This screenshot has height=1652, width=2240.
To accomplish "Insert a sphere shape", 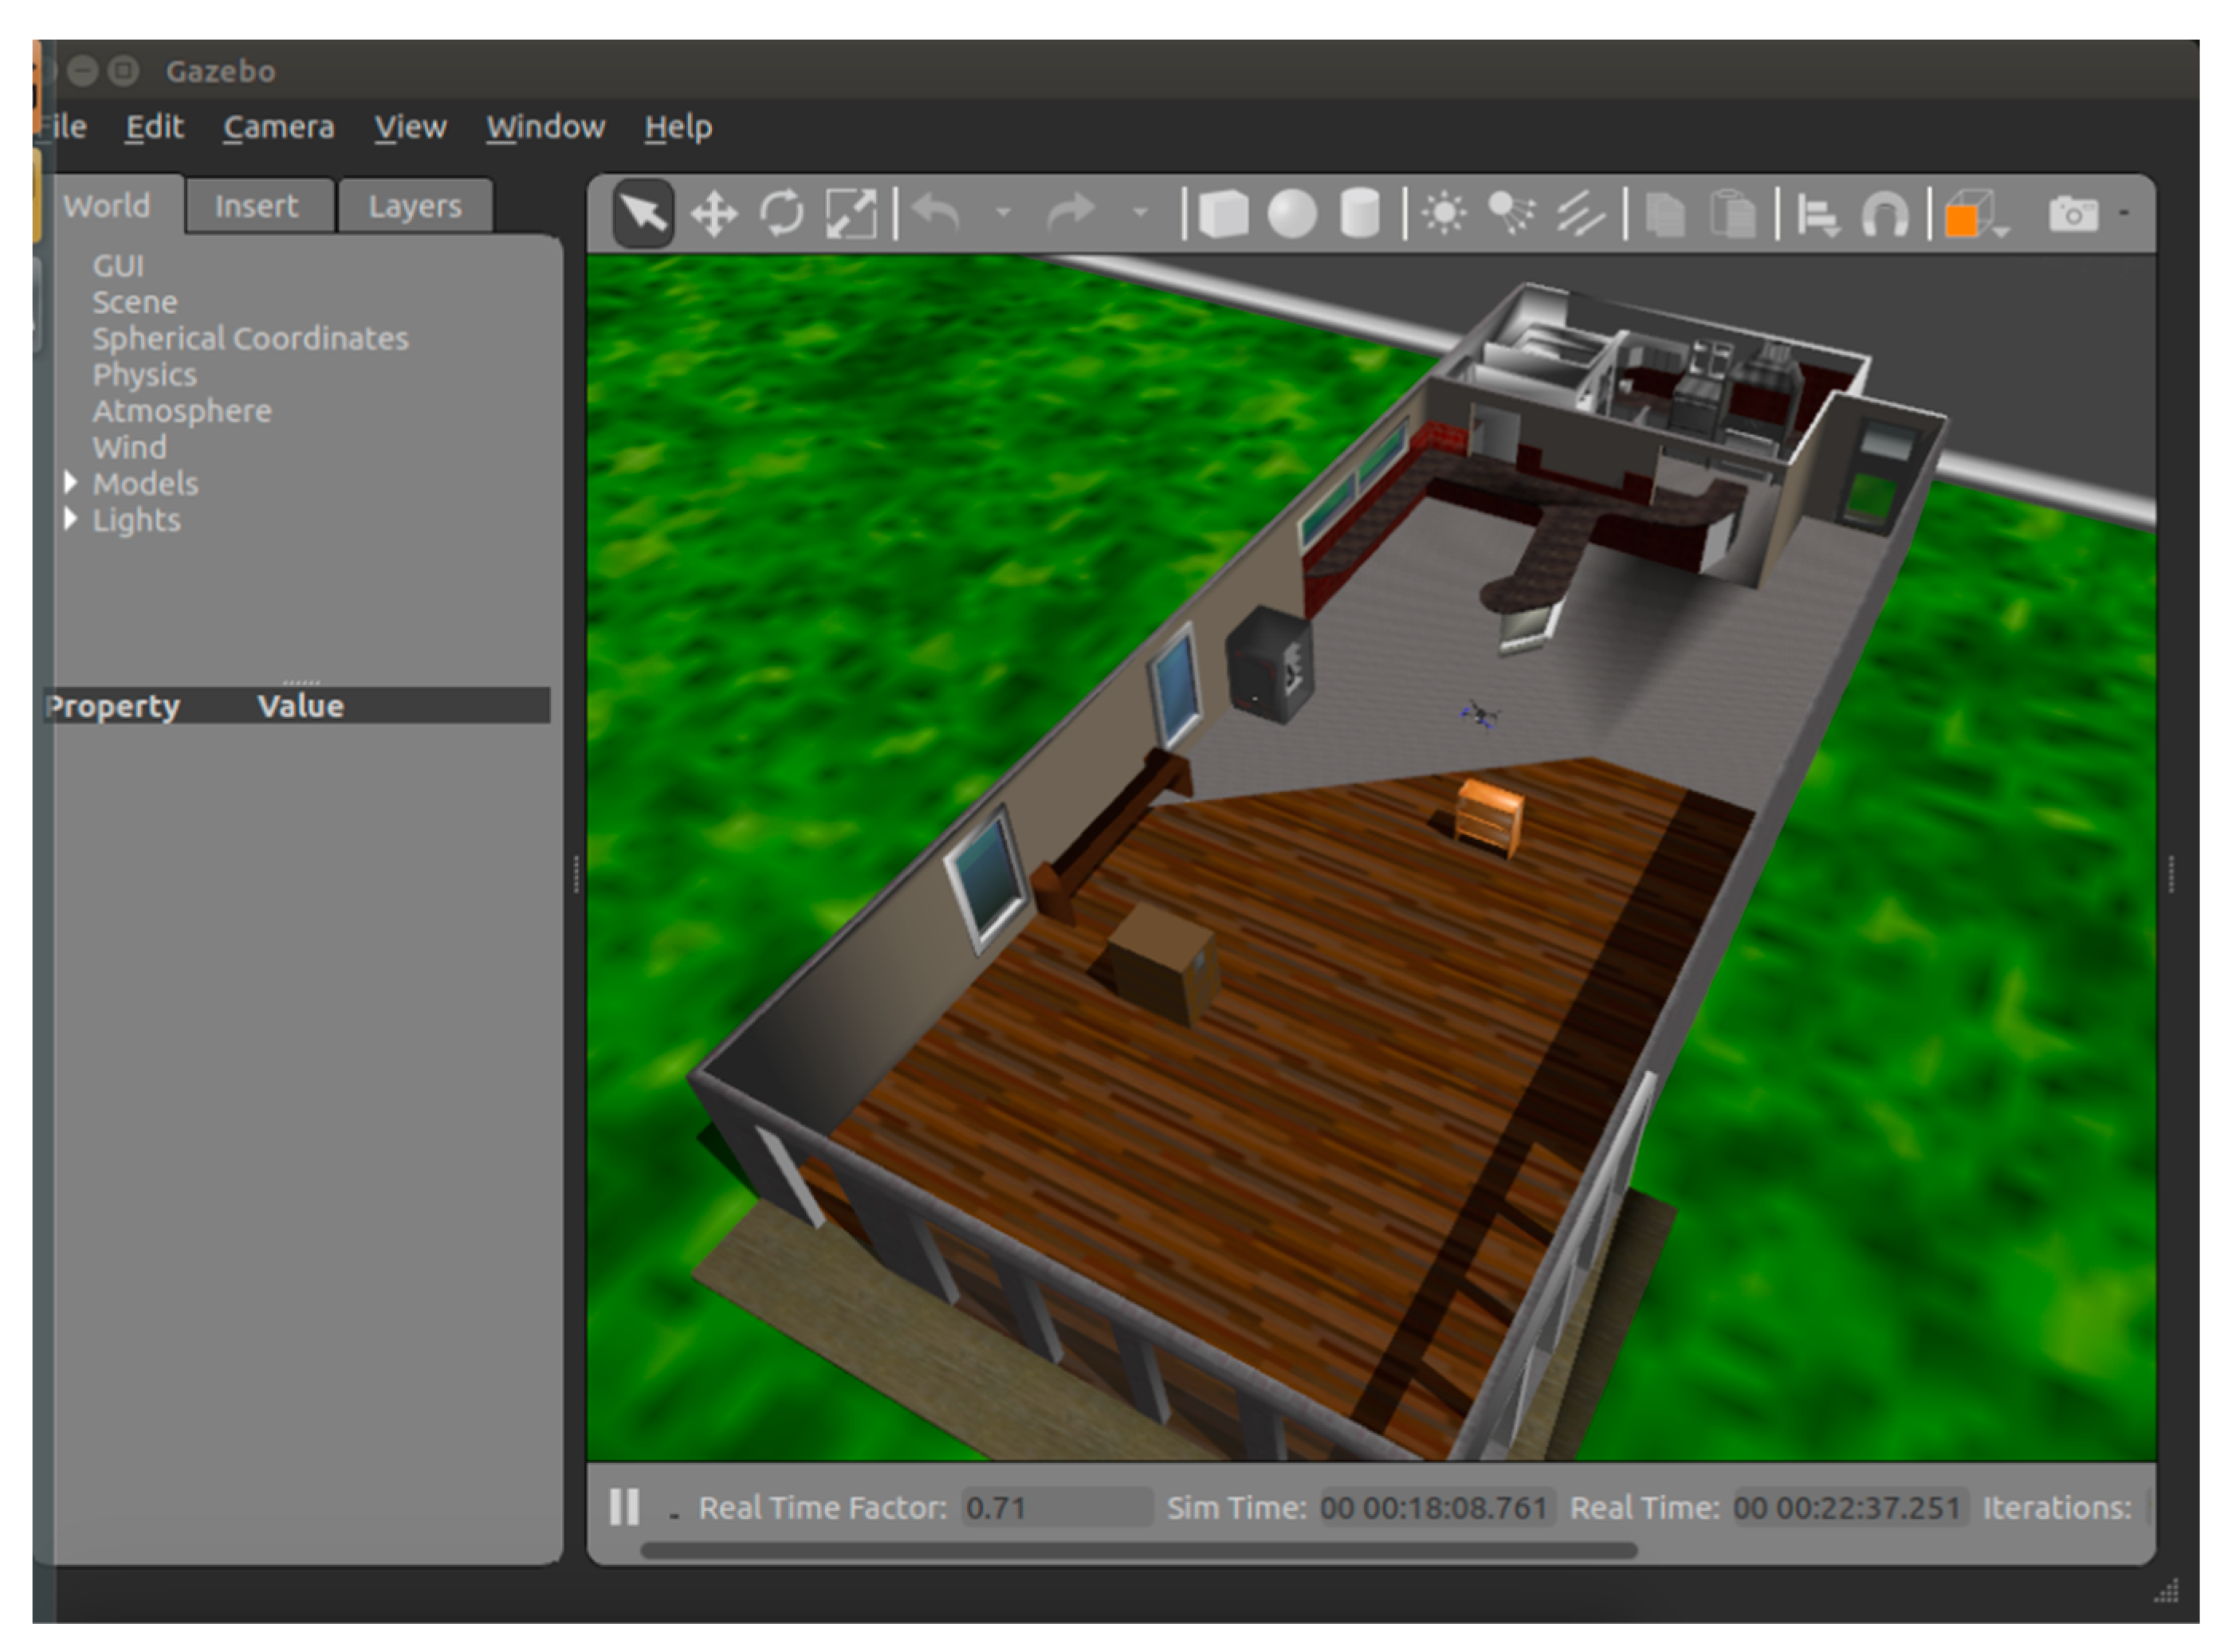I will point(1291,214).
